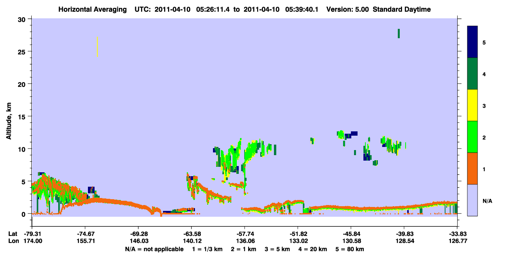Select the dark green colorbar segment labeled 4
The height and width of the screenshot is (260, 508).
(472, 74)
